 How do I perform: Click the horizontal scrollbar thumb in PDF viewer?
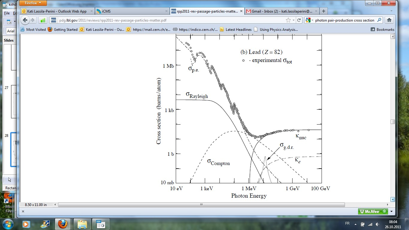[x=201, y=205]
